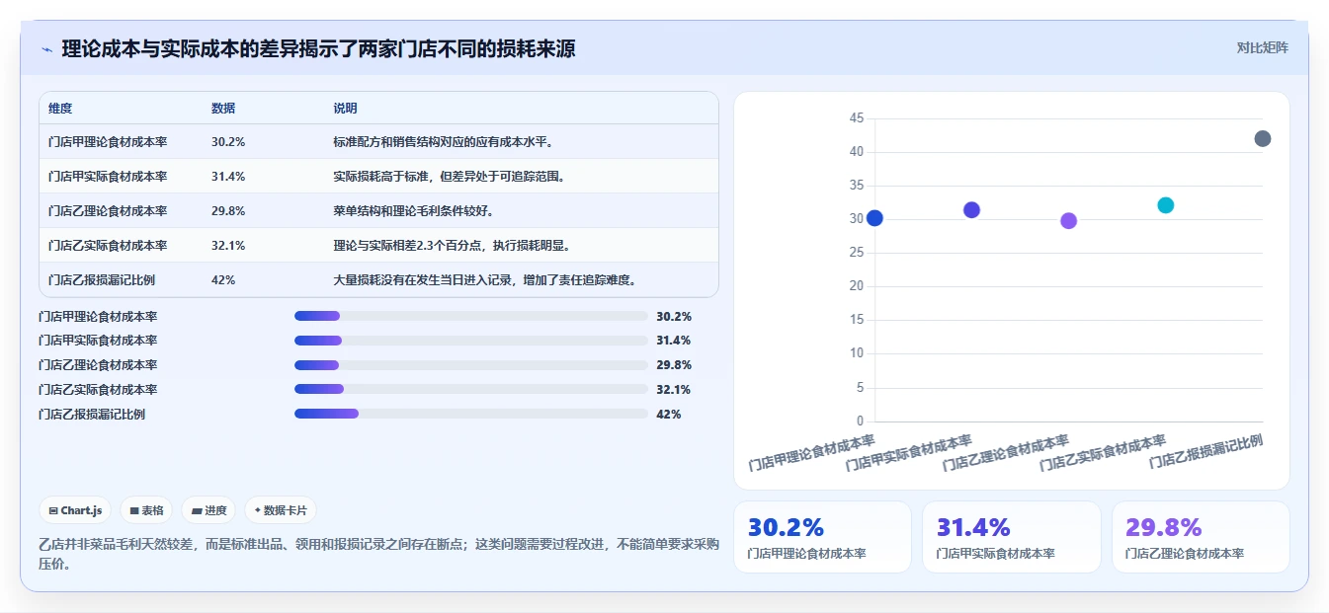Select the 表格 tag
Screen dimensions: 1329x613
(x=146, y=510)
